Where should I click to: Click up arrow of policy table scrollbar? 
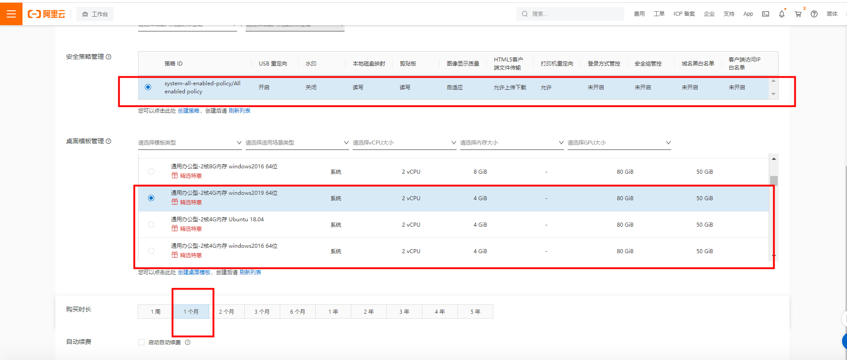coord(774,81)
